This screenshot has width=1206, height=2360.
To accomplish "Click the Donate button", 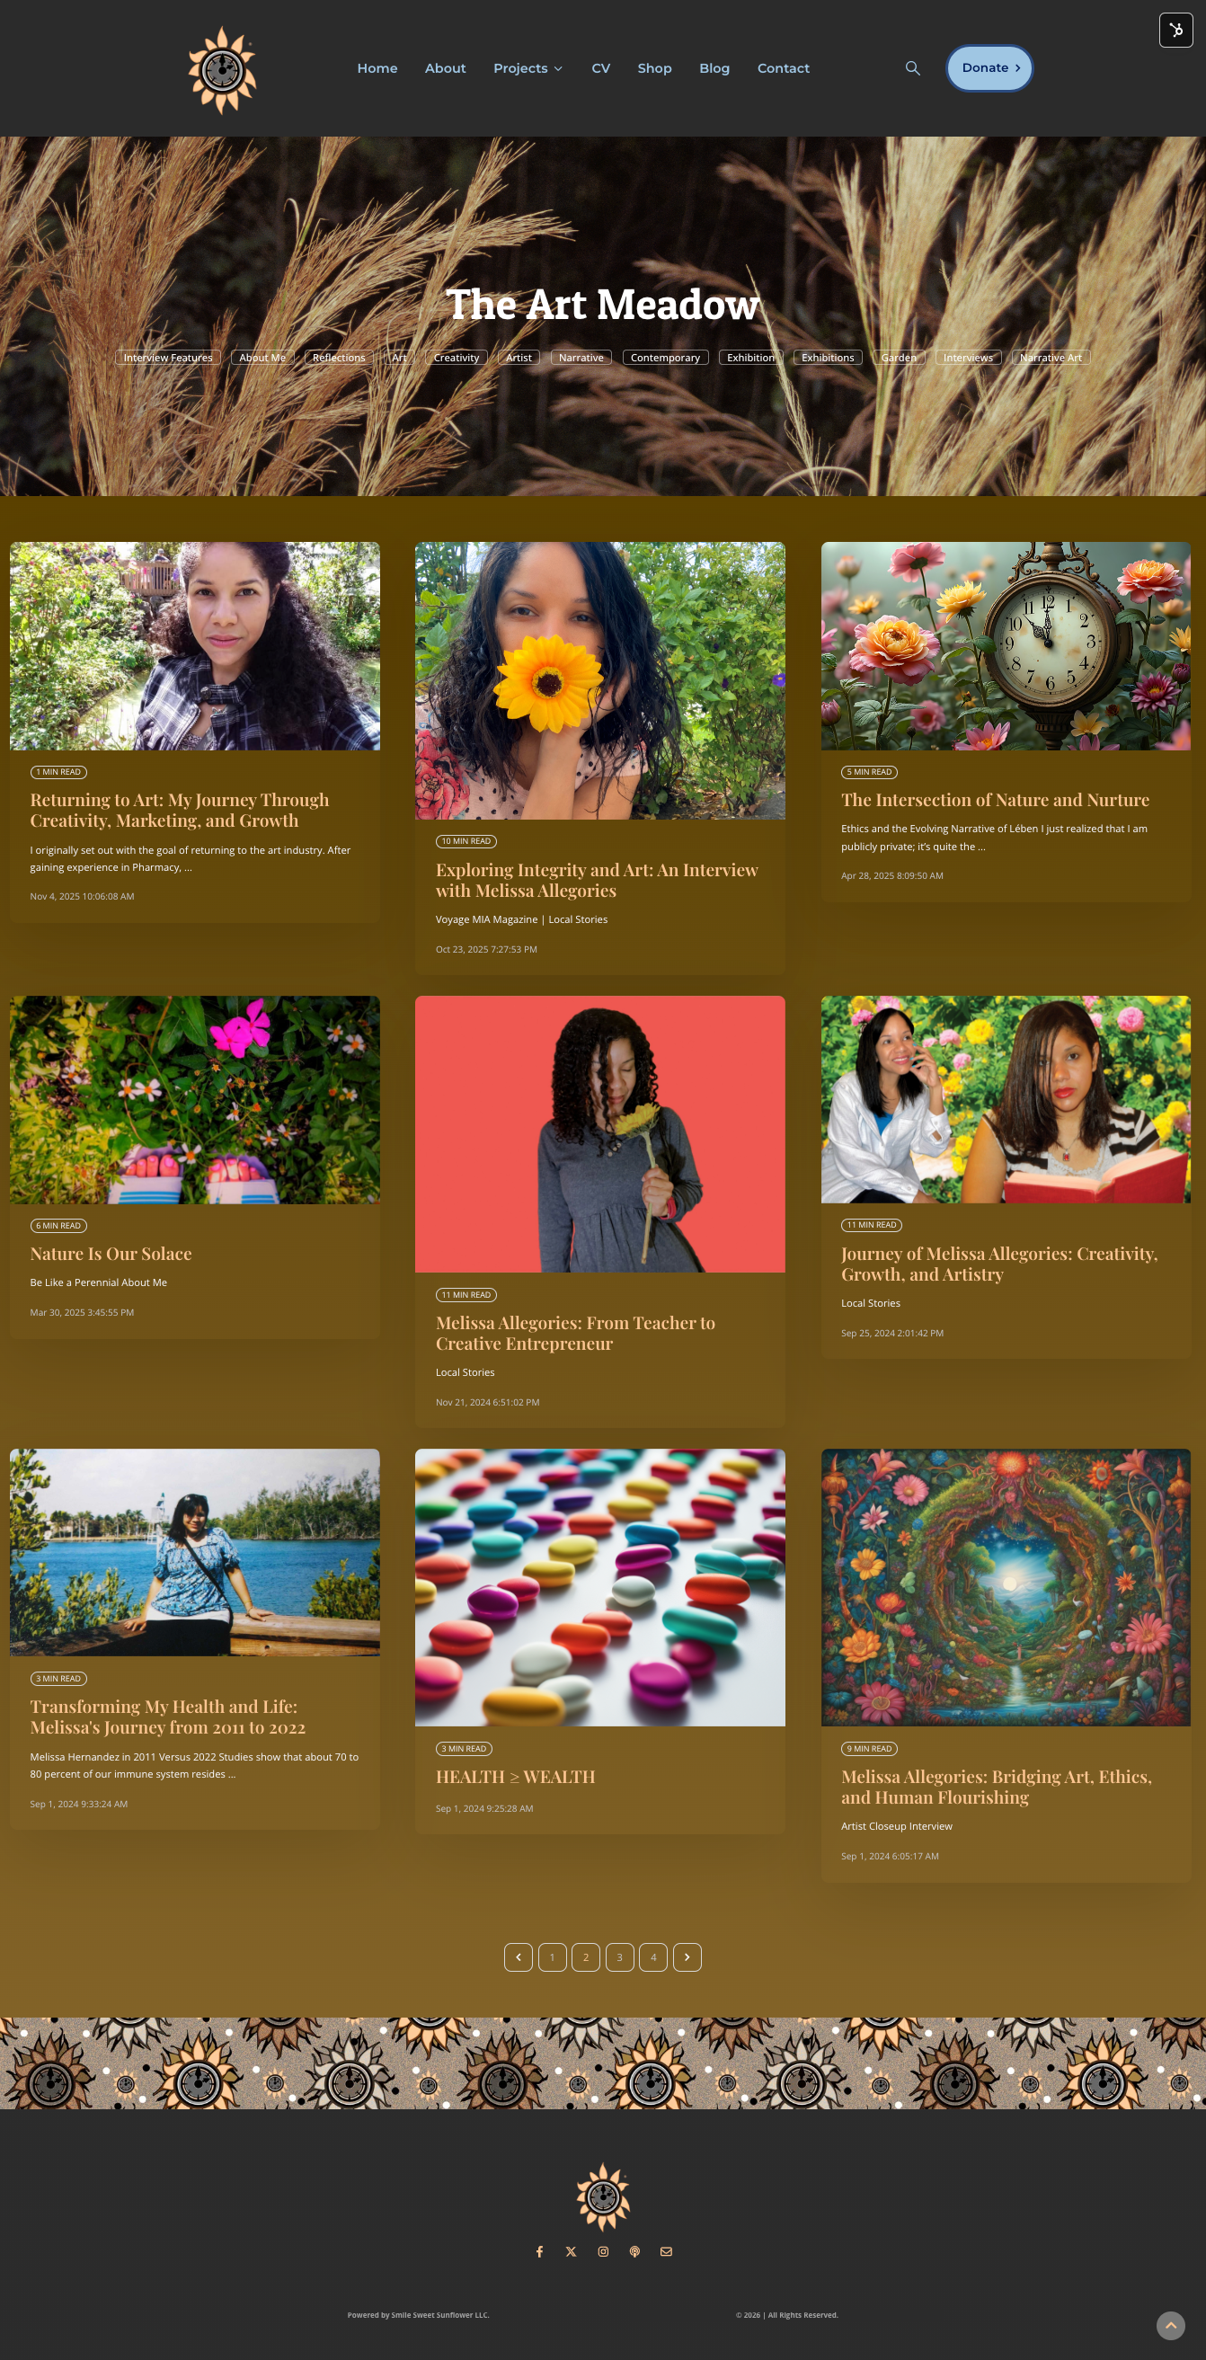I will coord(989,67).
